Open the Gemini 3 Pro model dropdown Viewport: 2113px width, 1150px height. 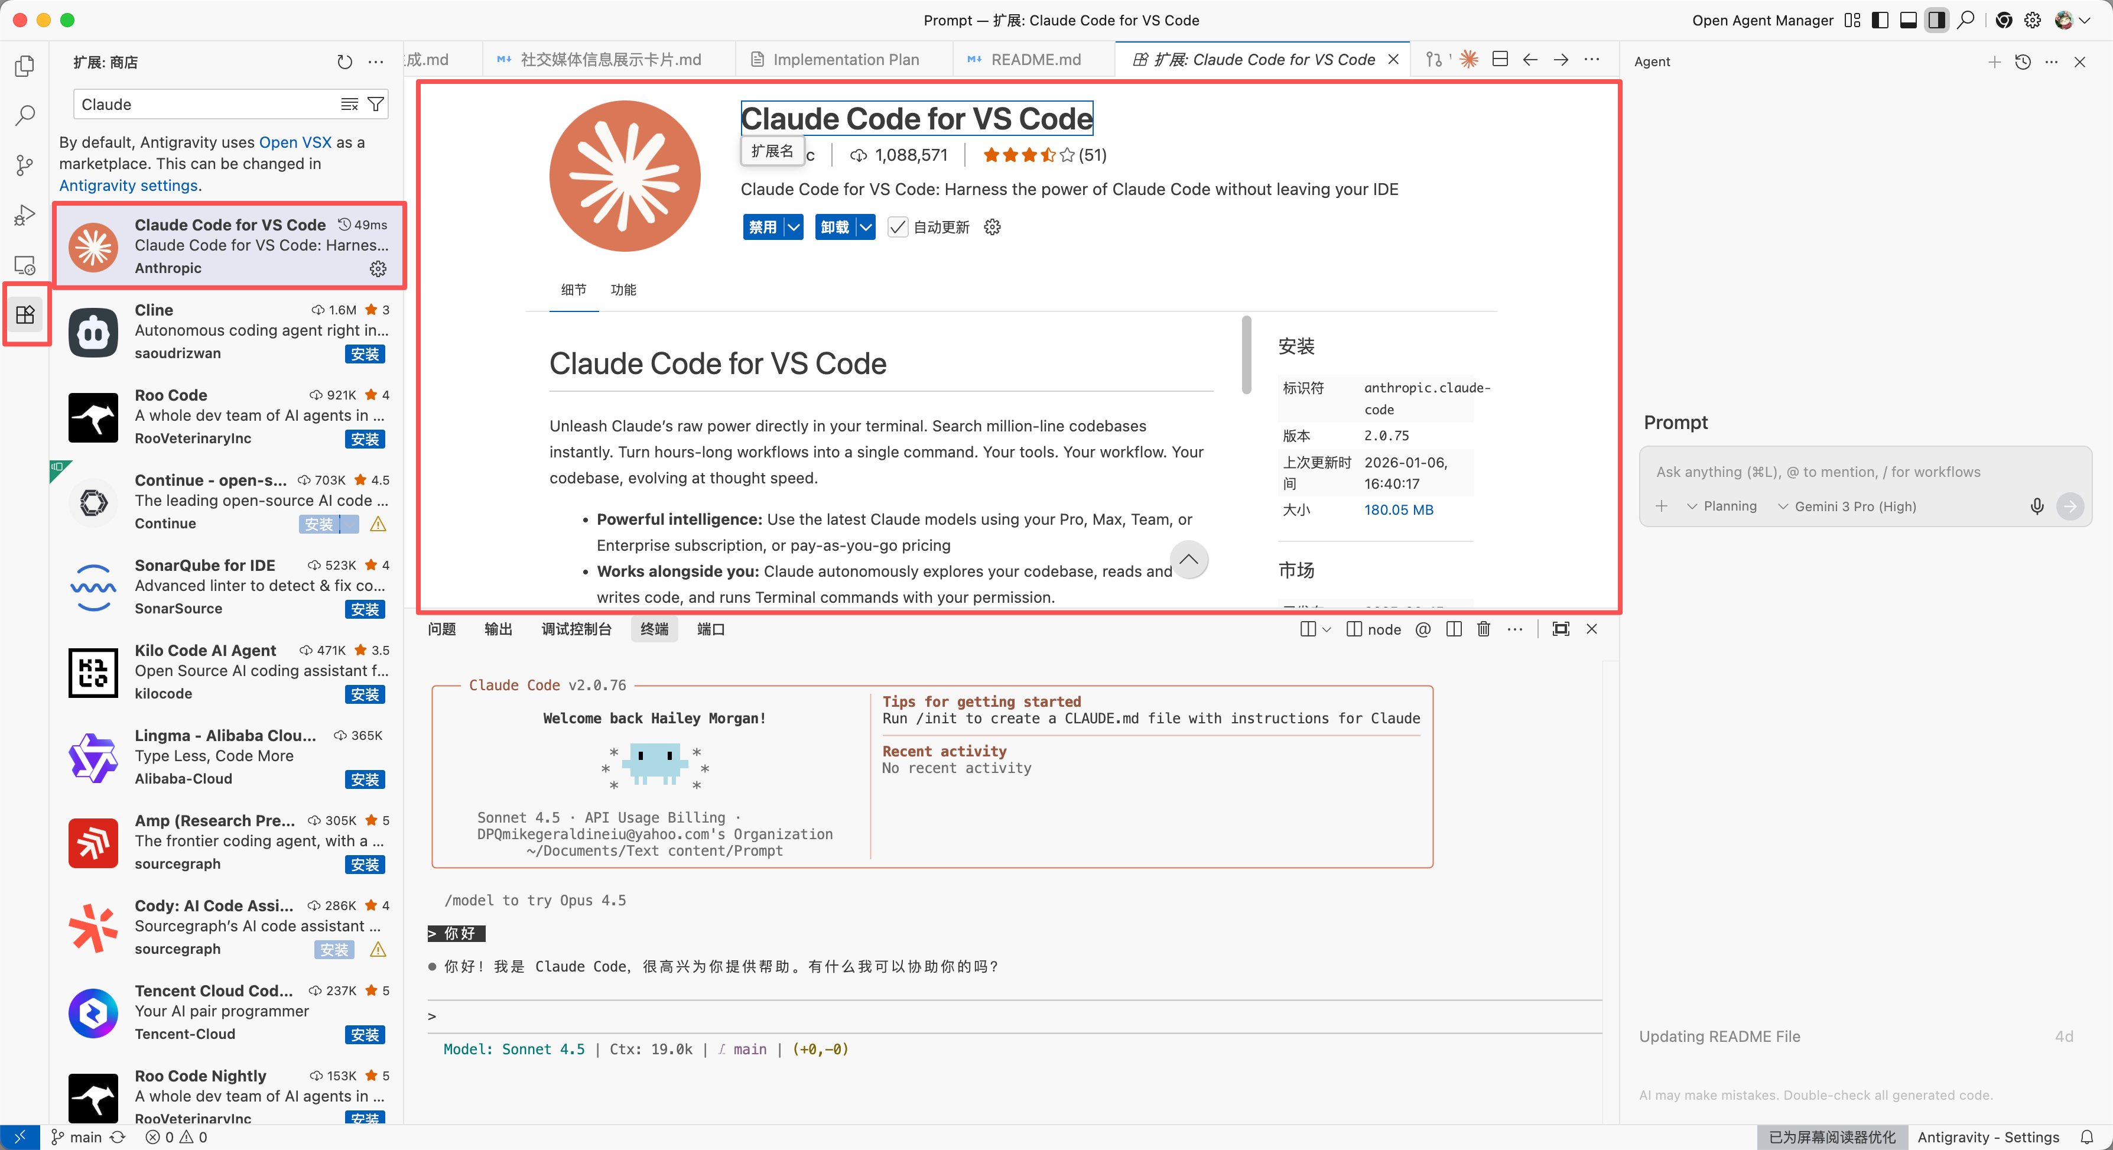click(1847, 506)
